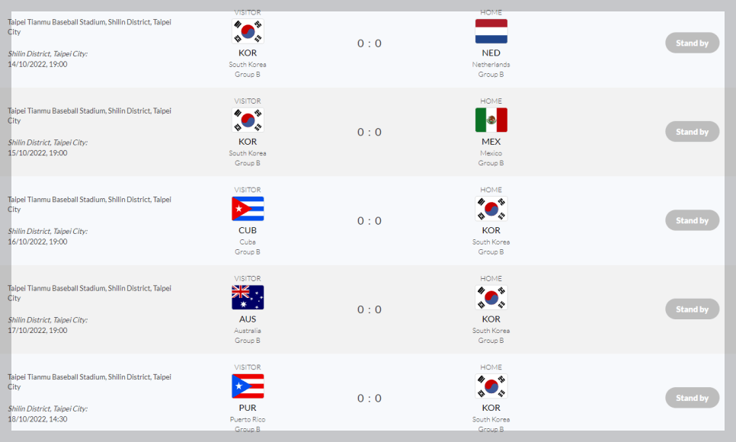This screenshot has height=442, width=736.
Task: Select the Puerto Rico flag icon
Action: [x=247, y=386]
